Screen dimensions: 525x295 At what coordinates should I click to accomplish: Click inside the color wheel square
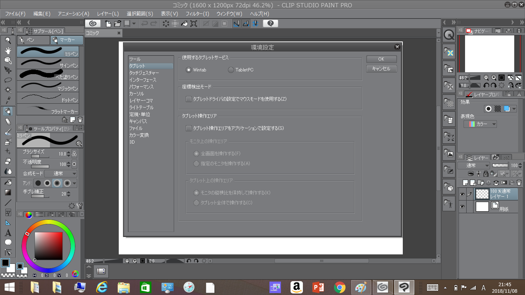tap(48, 246)
